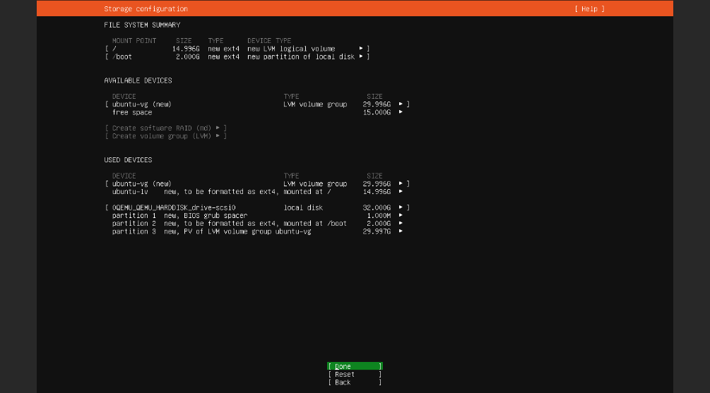Image resolution: width=710 pixels, height=393 pixels.
Task: Click Create volume group (LVM) option
Action: (x=165, y=135)
